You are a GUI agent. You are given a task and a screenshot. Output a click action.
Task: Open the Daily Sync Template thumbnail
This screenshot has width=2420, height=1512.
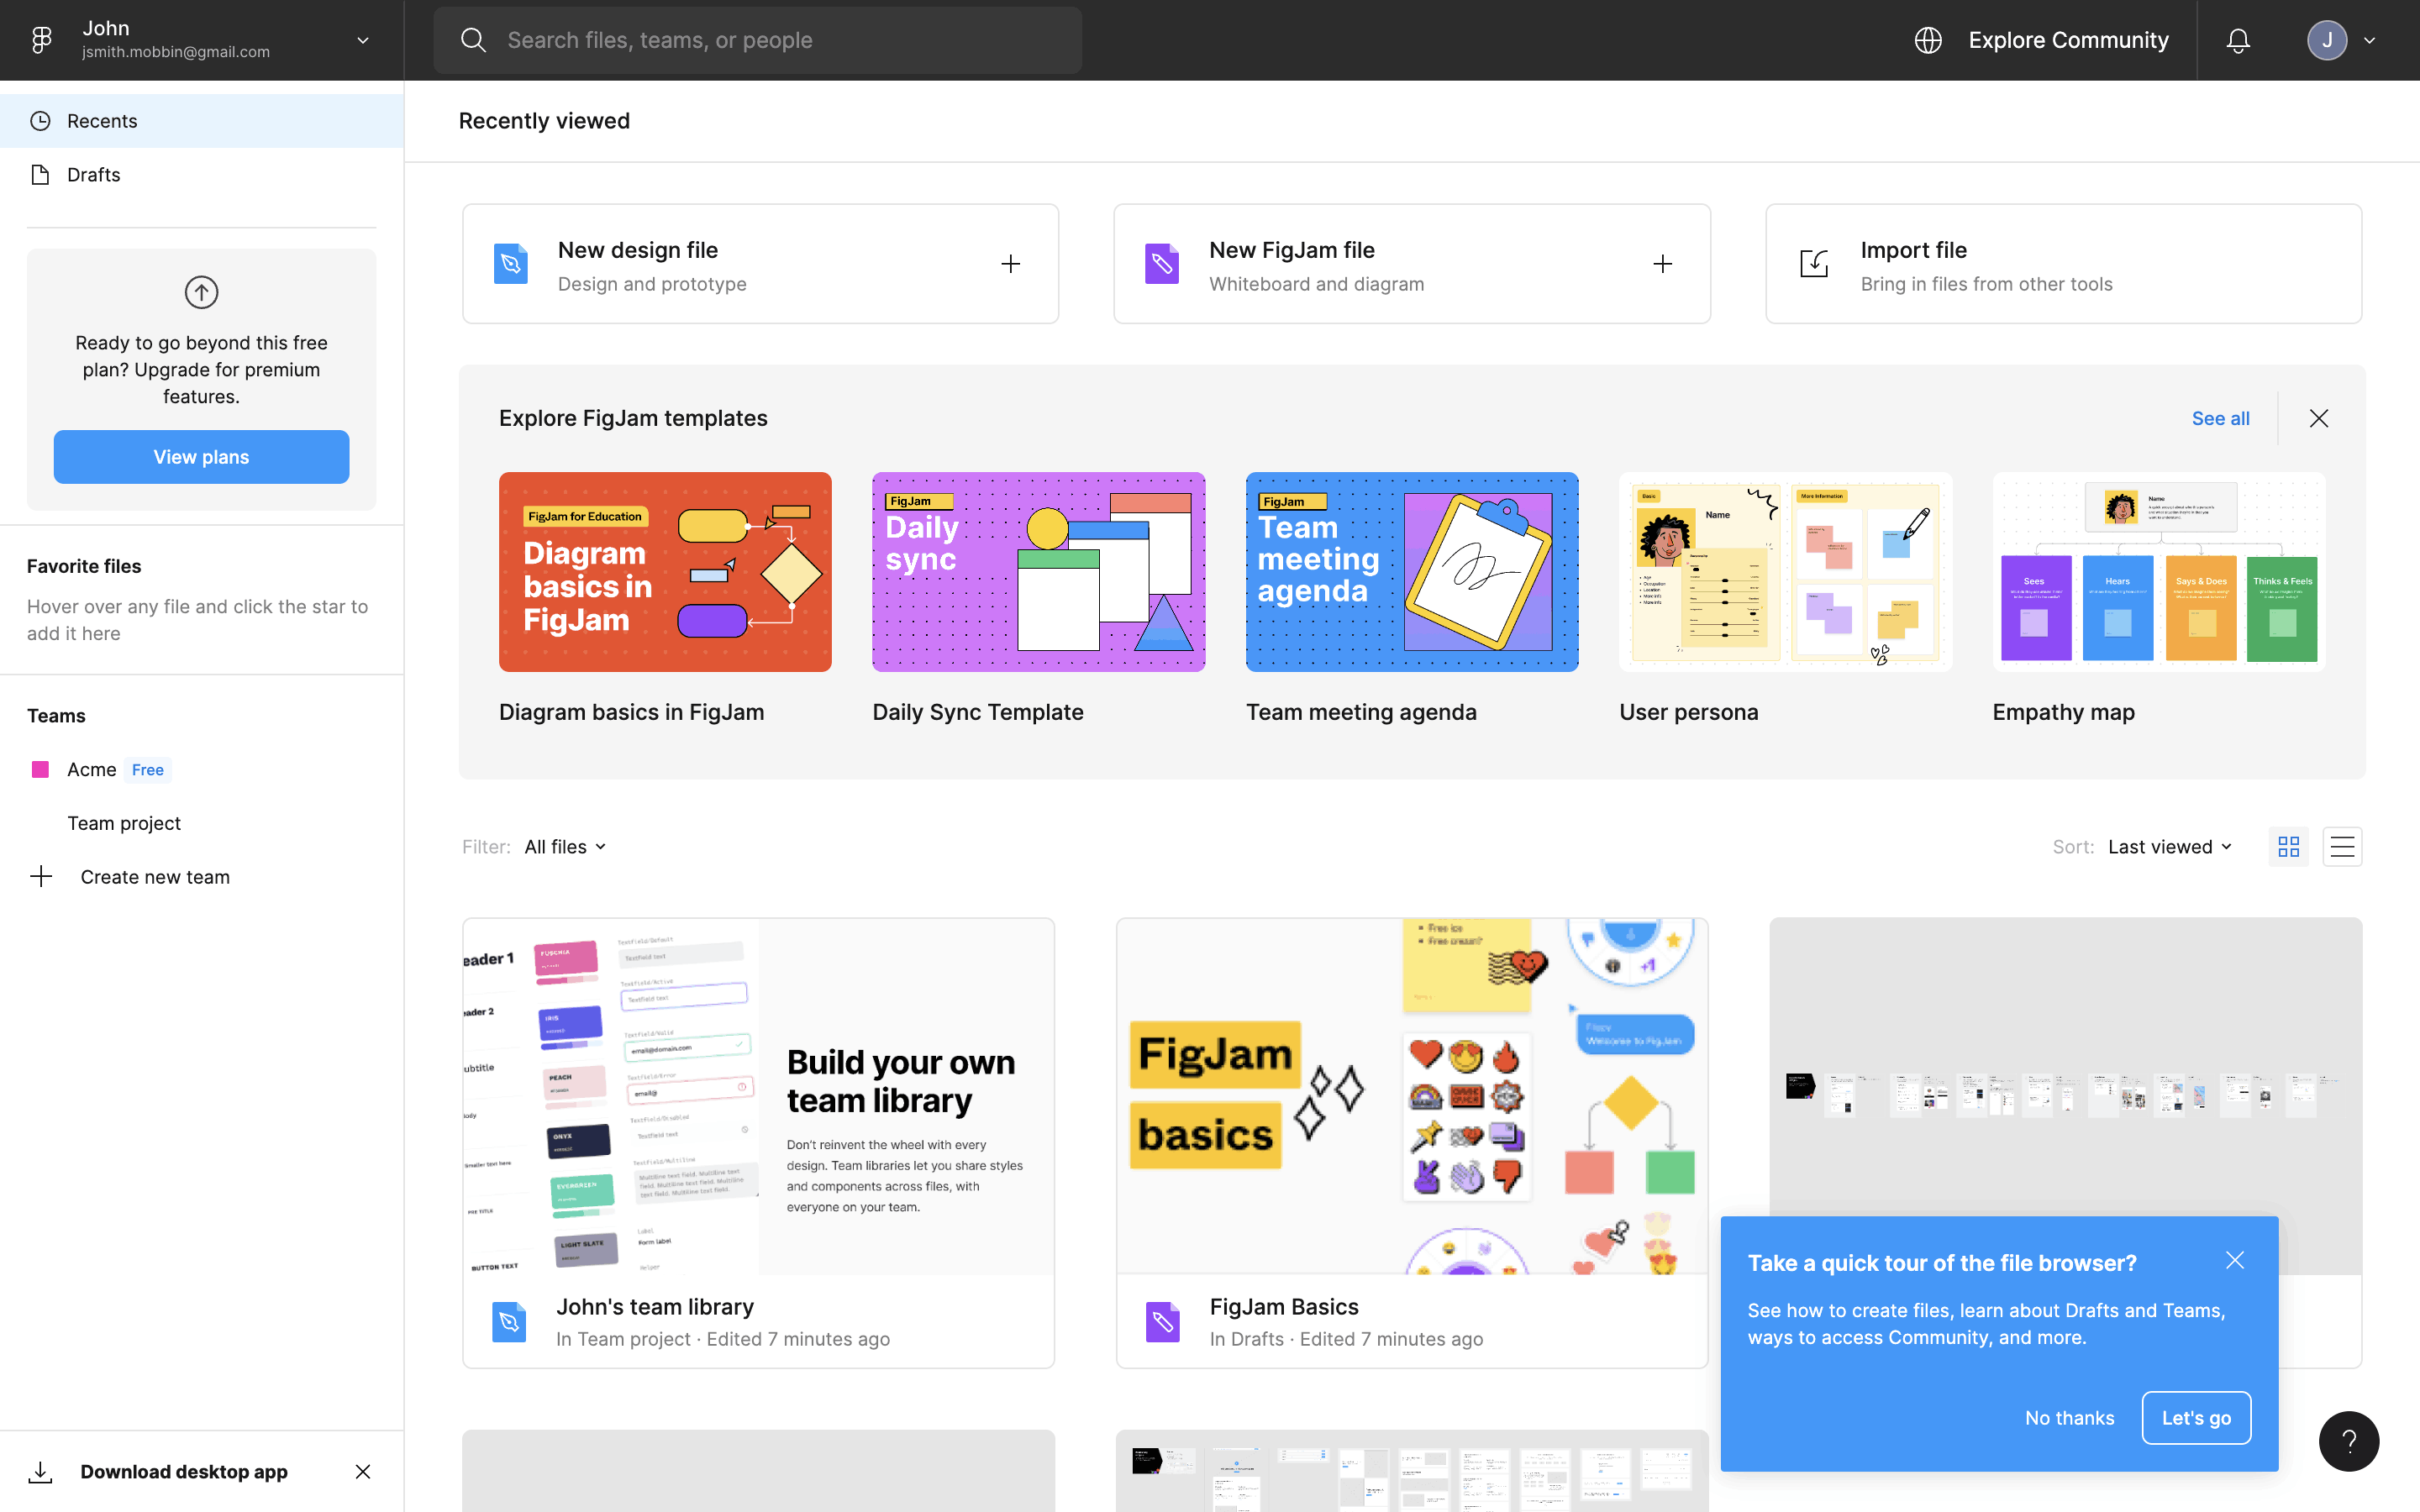[x=1038, y=571]
